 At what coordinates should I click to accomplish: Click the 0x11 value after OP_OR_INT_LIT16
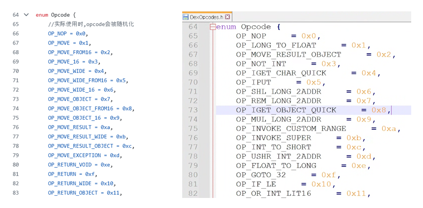pos(357,193)
